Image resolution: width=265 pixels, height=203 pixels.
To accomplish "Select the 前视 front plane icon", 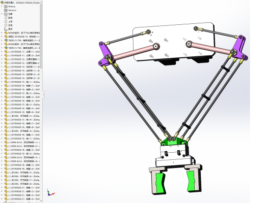I will click(6, 18).
